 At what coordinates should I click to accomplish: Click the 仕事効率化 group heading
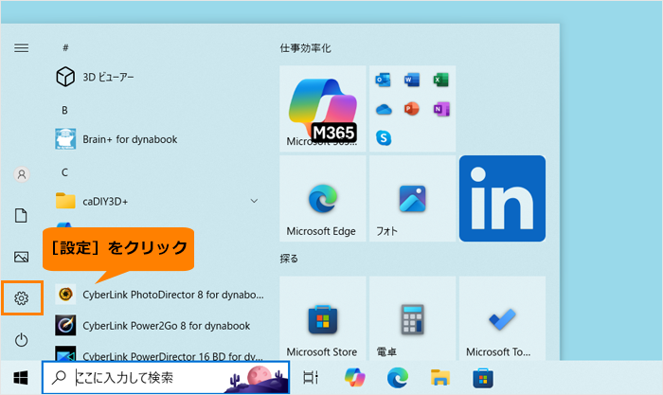[x=305, y=48]
